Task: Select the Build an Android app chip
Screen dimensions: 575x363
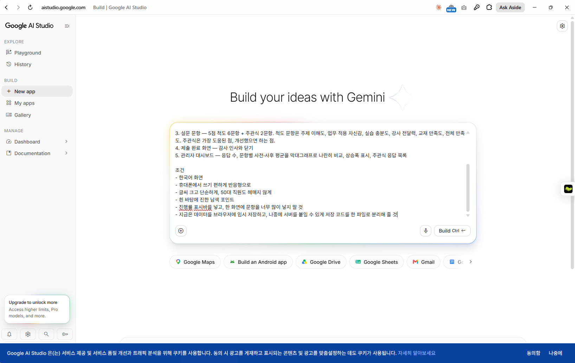Action: (258, 262)
